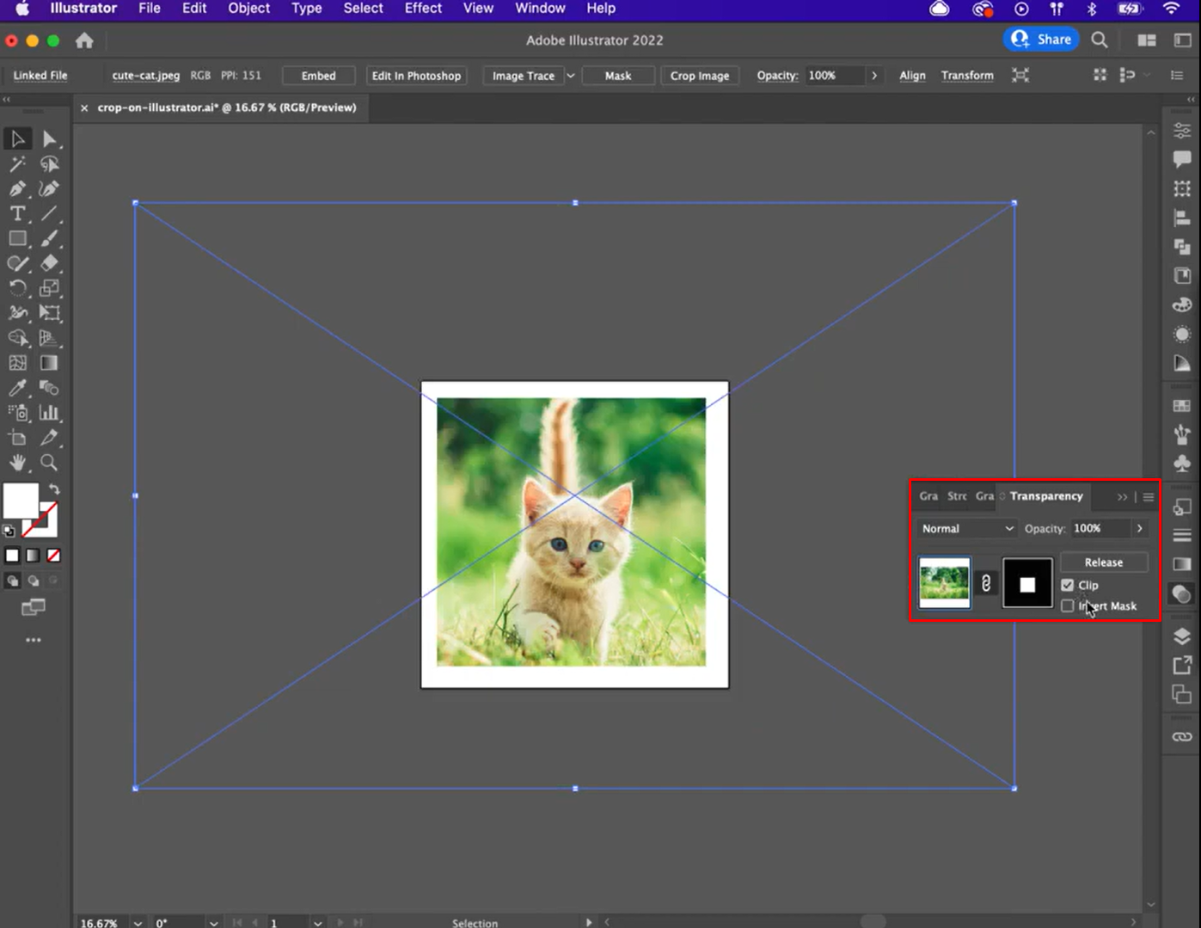
Task: Switch to the Transparency panel tab
Action: pos(1045,496)
